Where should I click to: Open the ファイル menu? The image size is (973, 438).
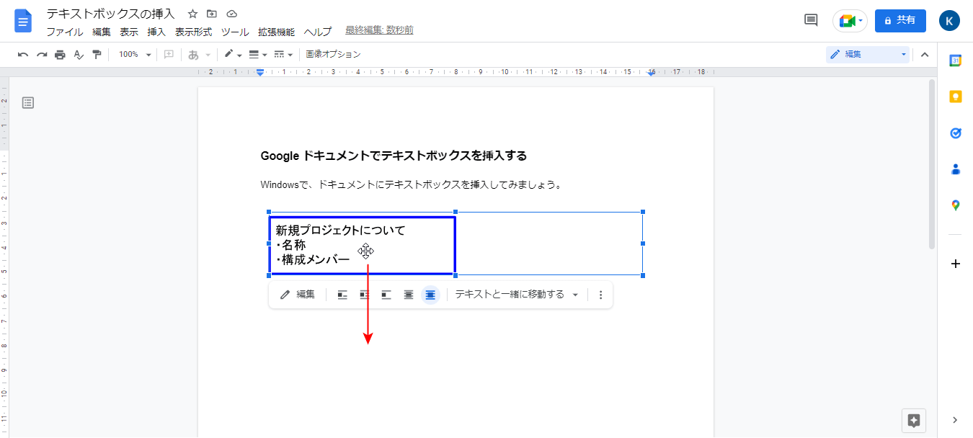(65, 32)
